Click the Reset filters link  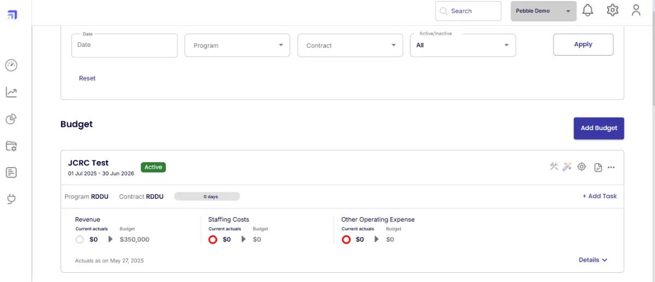[x=87, y=78]
